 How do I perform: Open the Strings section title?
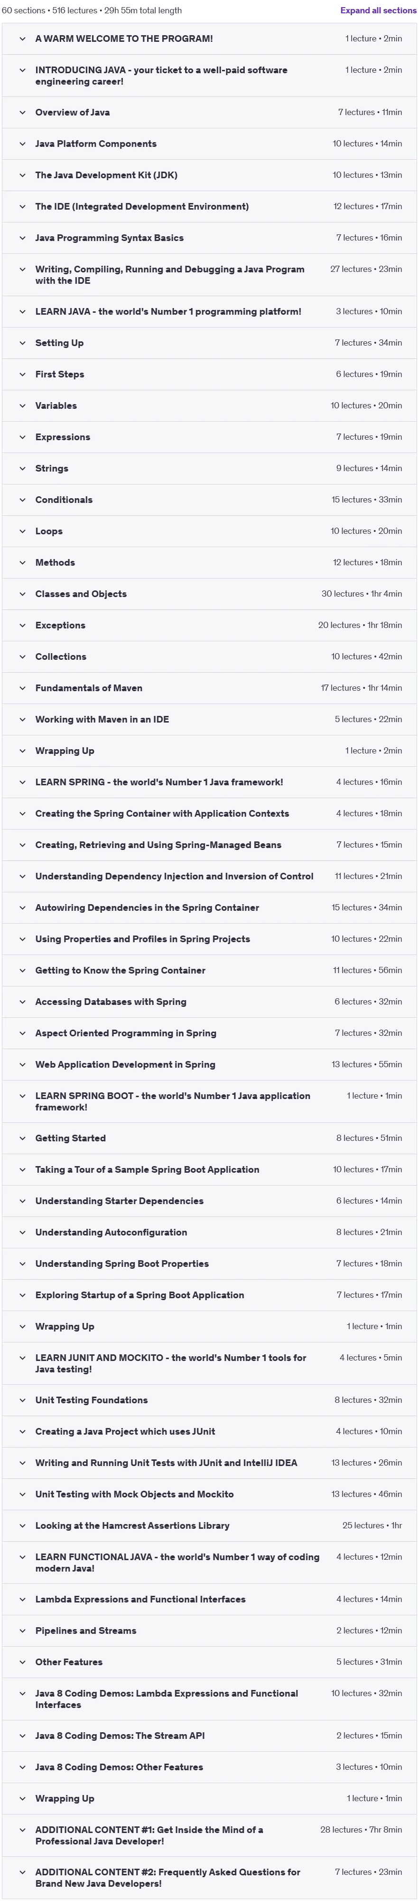[52, 469]
